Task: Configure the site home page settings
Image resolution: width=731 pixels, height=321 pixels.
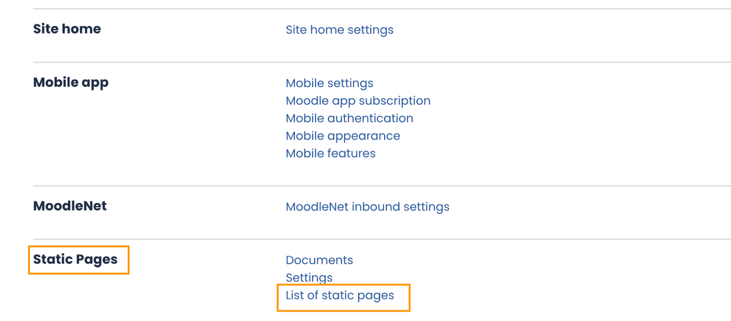Action: 339,30
